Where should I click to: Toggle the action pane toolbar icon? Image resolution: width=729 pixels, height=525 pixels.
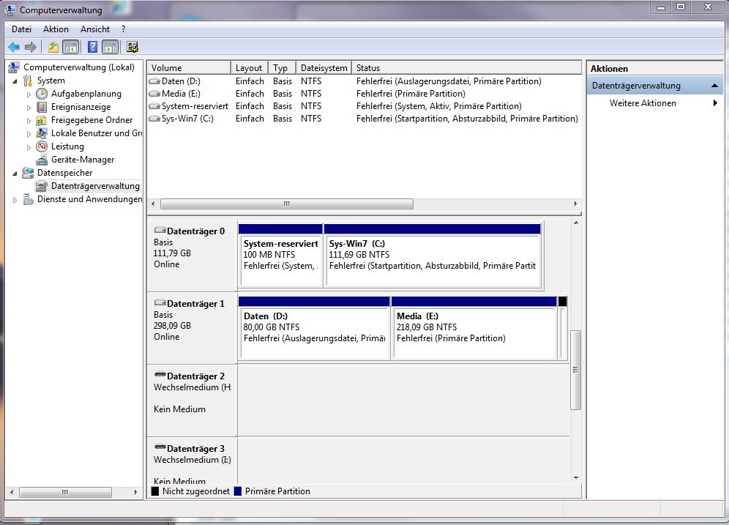110,47
